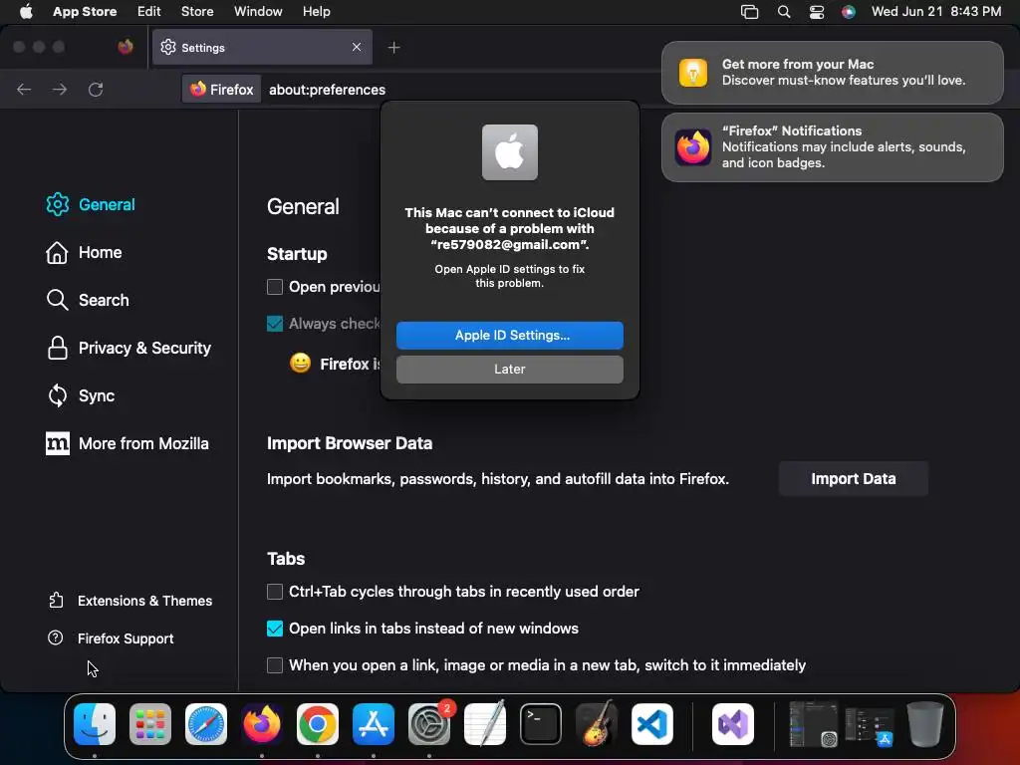Screen dimensions: 1020x765
Task: Open a new tab with plus button
Action: click(393, 48)
